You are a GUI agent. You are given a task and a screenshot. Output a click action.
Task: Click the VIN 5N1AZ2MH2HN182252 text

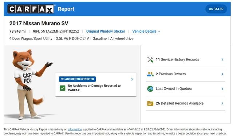click(x=56, y=32)
